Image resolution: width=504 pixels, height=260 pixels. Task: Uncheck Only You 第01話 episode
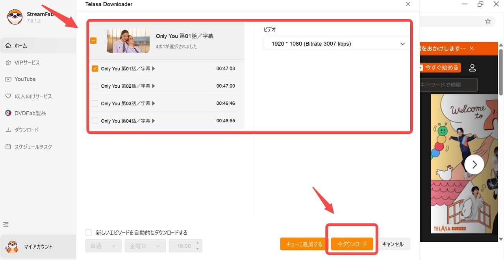(94, 68)
